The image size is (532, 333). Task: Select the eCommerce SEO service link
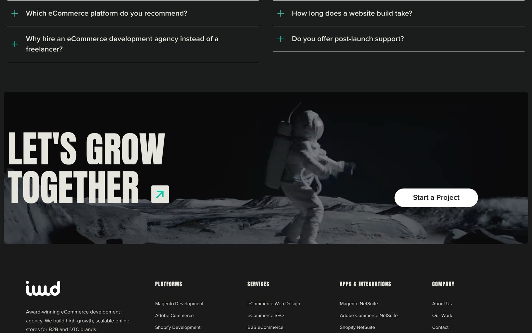[266, 315]
